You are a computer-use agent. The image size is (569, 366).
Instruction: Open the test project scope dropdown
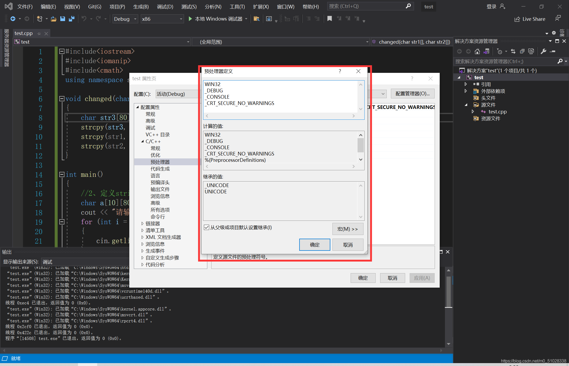click(102, 42)
